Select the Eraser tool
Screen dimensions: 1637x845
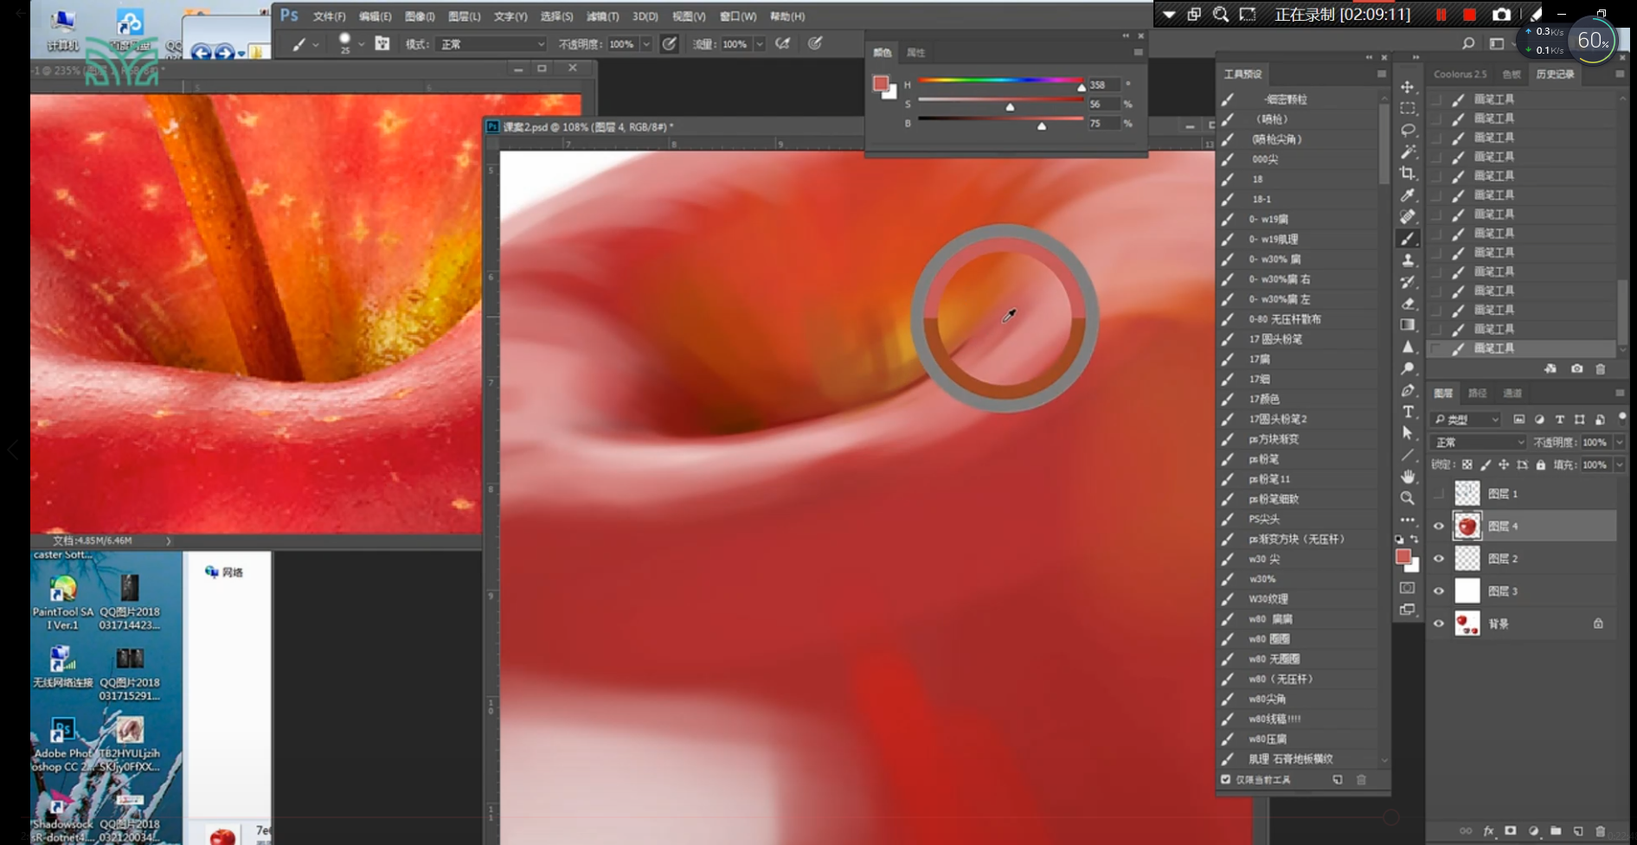(x=1408, y=304)
